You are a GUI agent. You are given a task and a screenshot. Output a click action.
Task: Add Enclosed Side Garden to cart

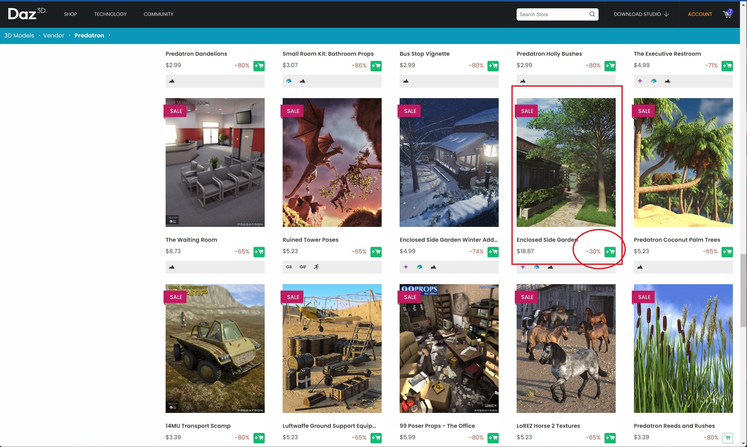tap(610, 252)
